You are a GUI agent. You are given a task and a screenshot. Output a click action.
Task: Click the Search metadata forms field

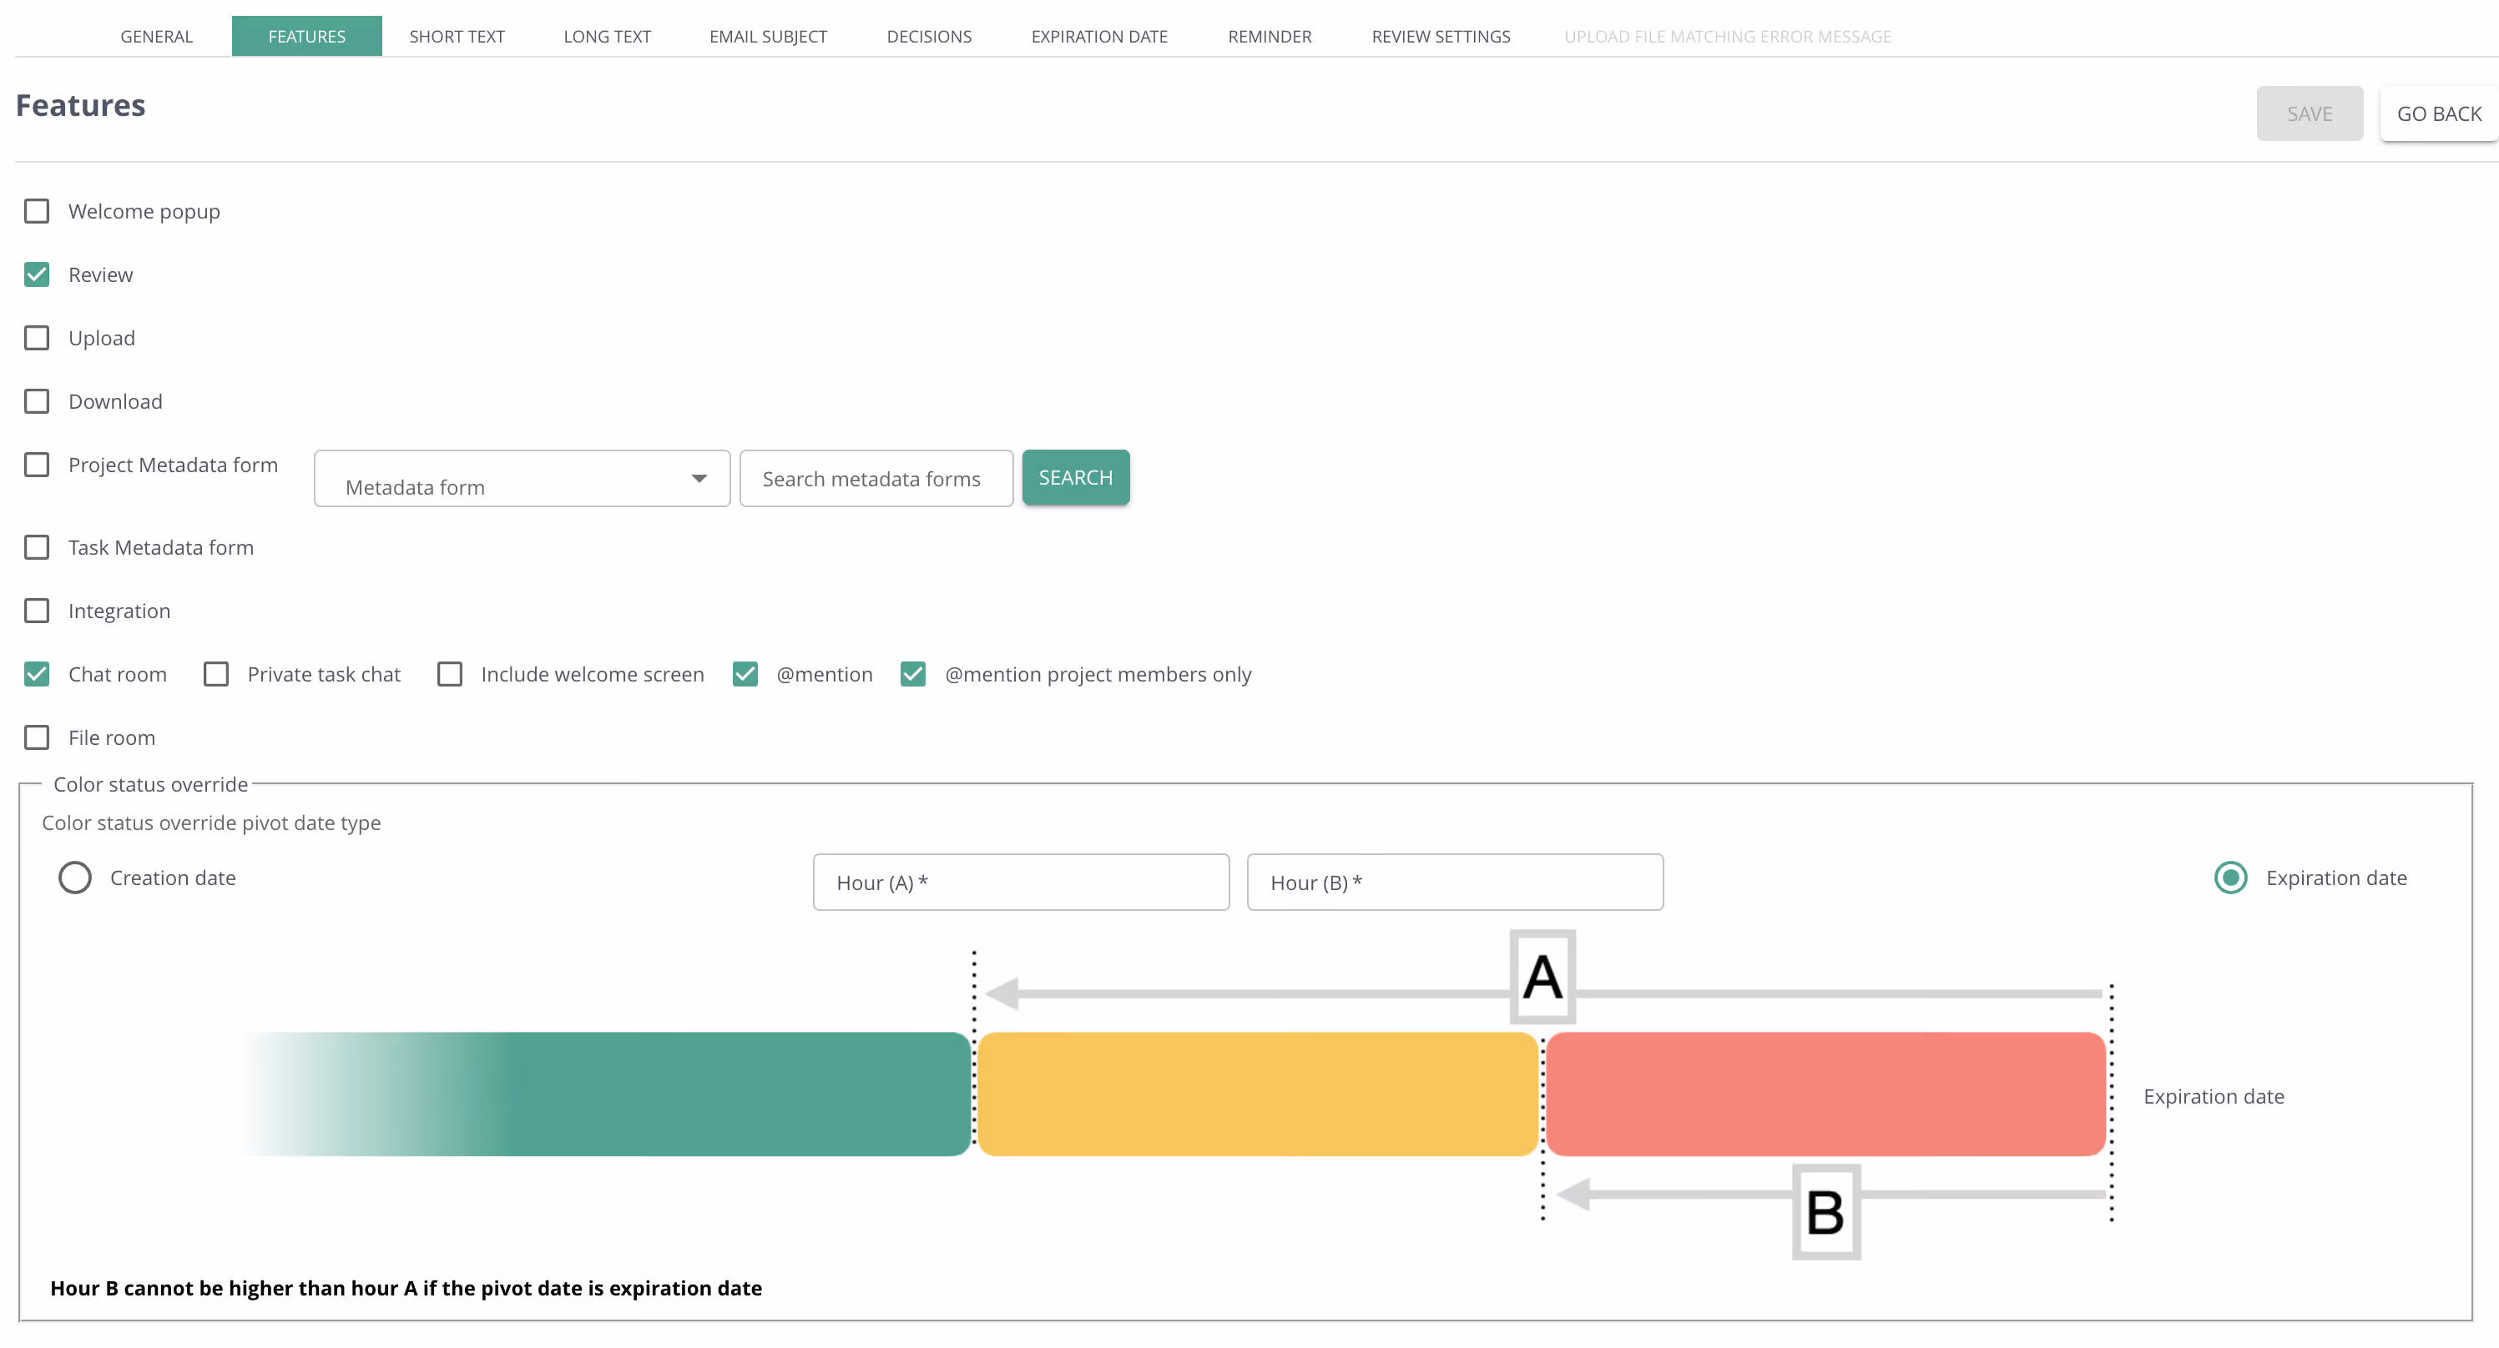tap(876, 478)
